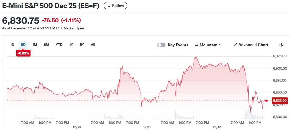290x130 pixels.
Task: Open the Advanced Chart view
Action: click(x=251, y=45)
